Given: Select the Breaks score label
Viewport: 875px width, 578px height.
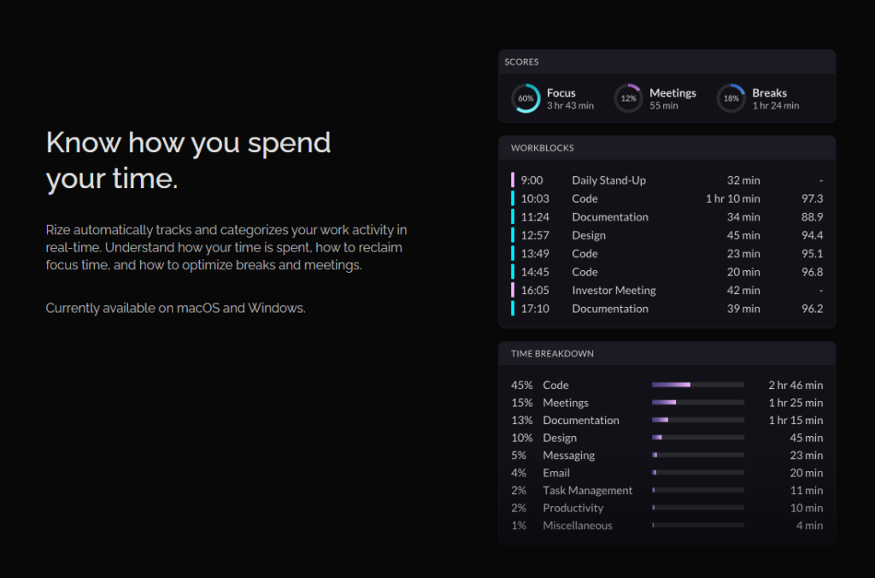Looking at the screenshot, I should tap(769, 92).
